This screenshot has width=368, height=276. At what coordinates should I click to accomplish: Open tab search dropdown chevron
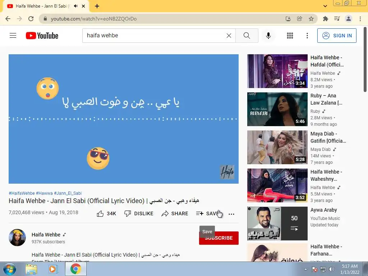325,6
